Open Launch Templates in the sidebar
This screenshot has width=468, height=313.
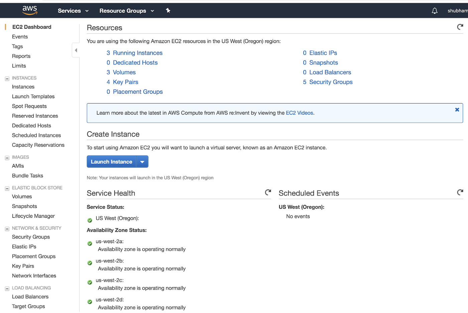coord(33,97)
